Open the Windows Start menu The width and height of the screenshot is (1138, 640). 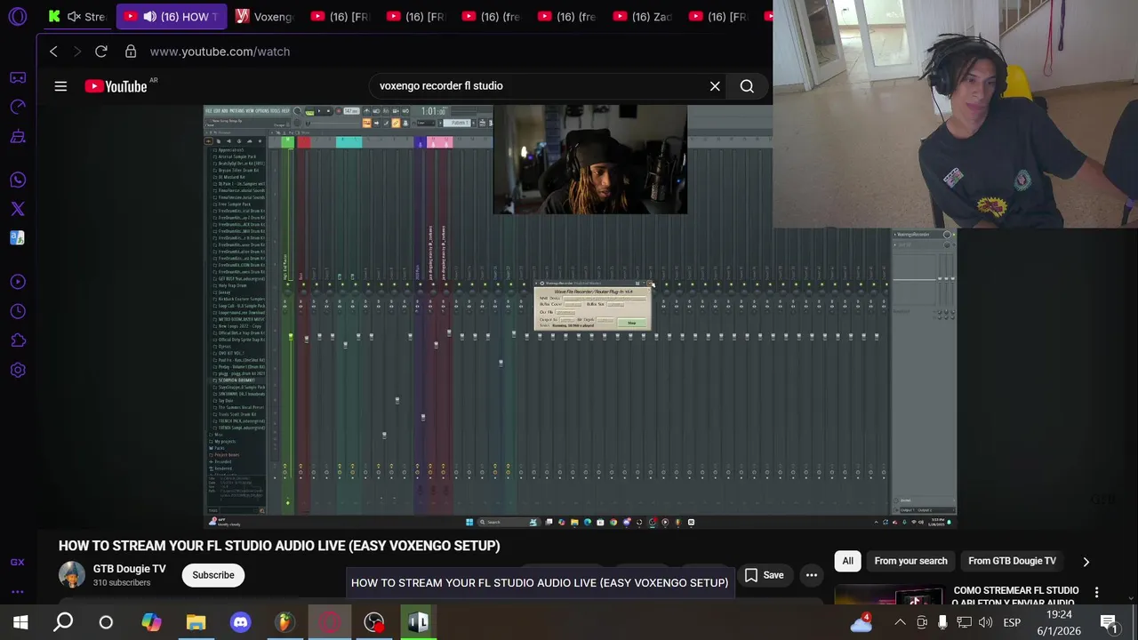point(20,622)
